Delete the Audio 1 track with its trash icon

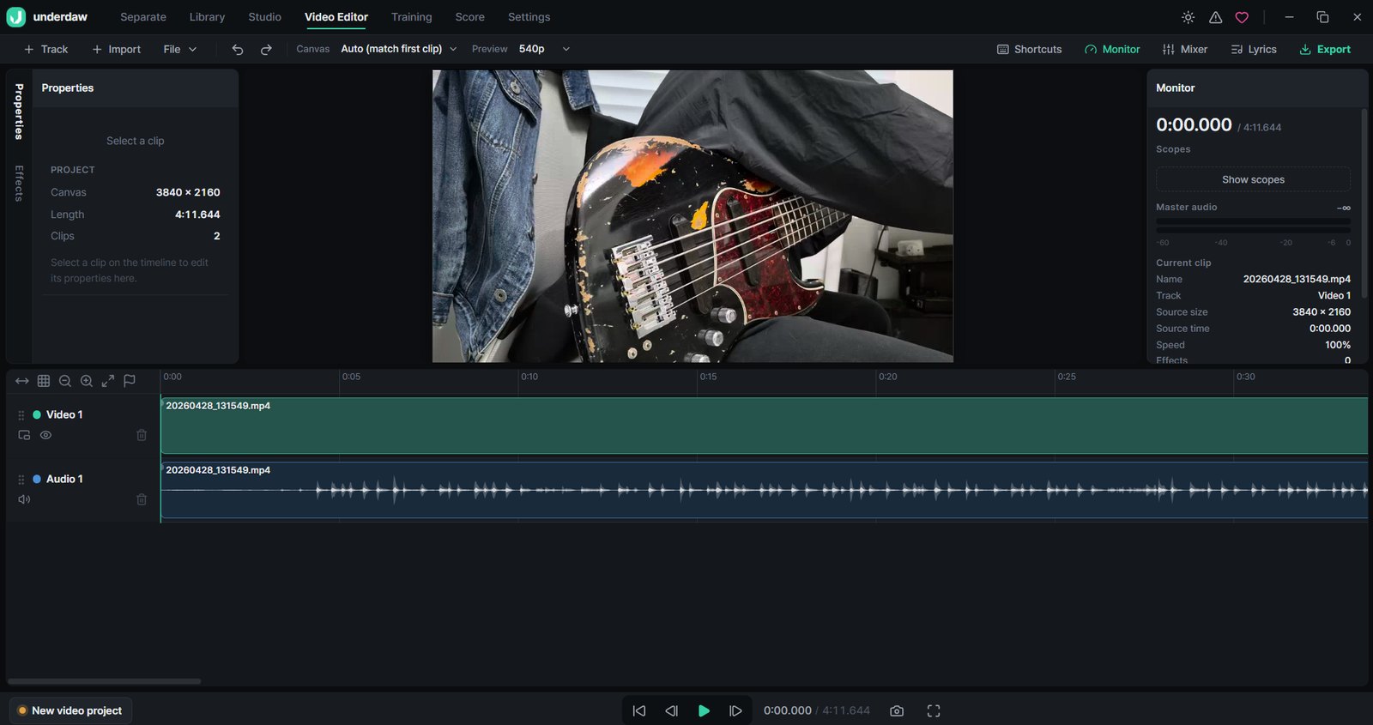[142, 499]
